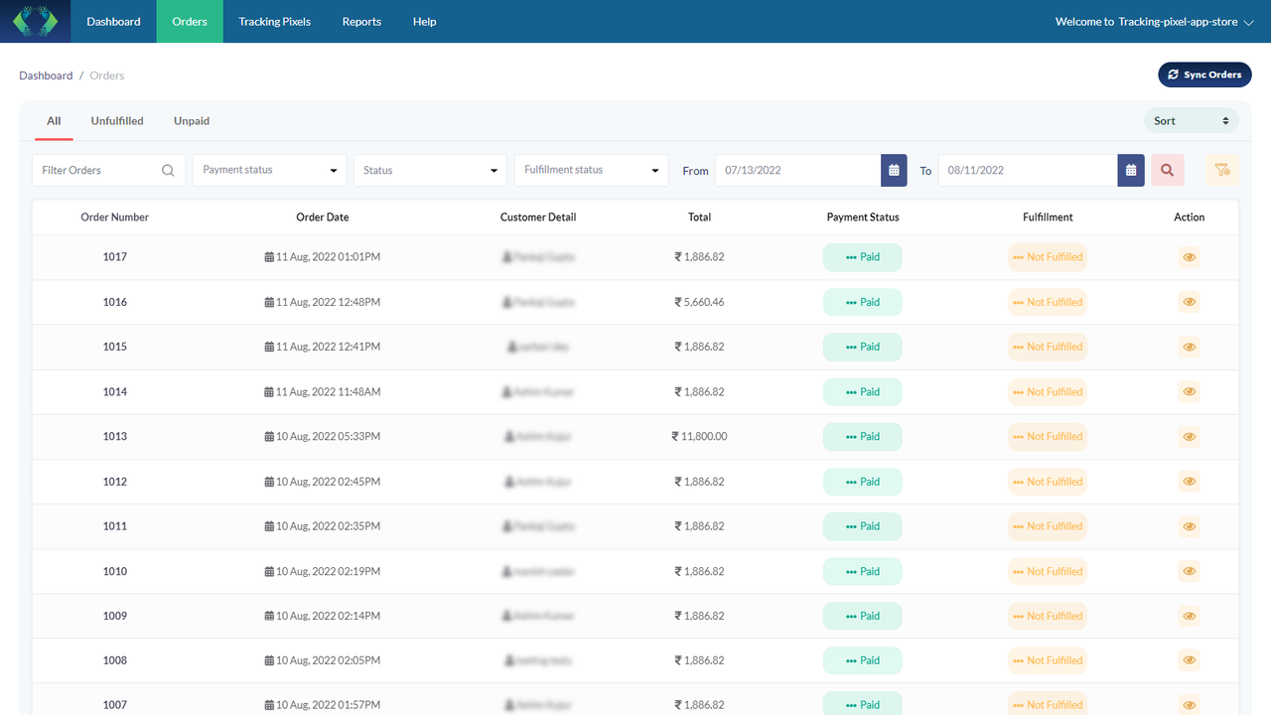View order 1009 using its eye icon
Screen dimensions: 1271x715
tap(1189, 616)
